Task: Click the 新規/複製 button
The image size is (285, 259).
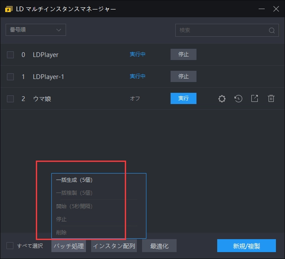Action: (x=247, y=246)
